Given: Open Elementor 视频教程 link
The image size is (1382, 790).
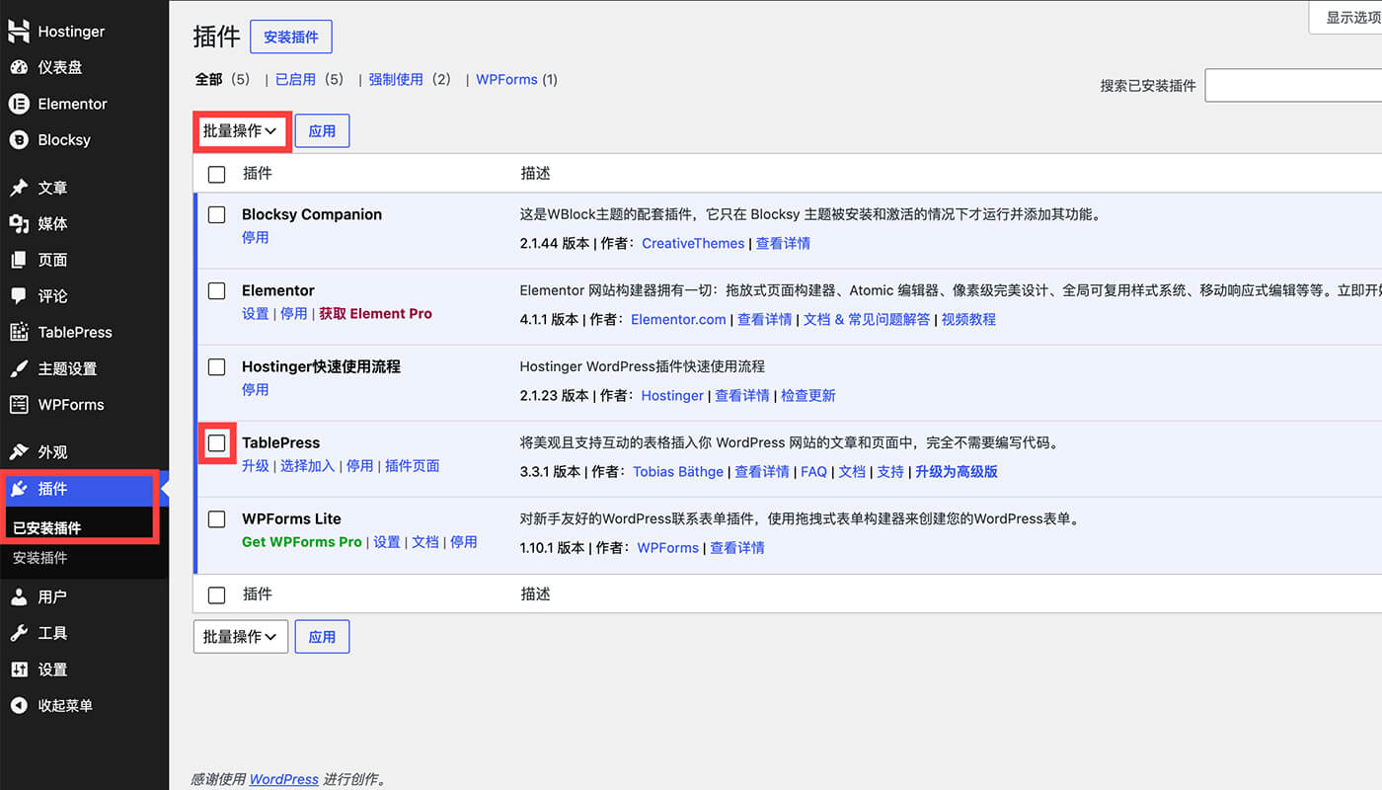Looking at the screenshot, I should pos(968,319).
